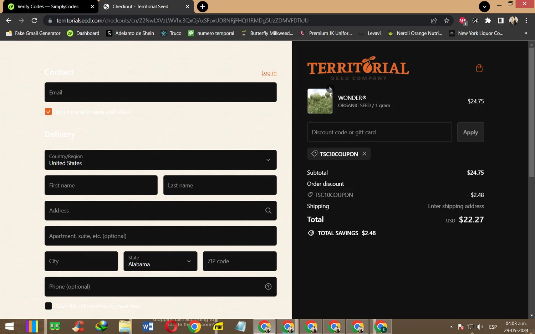Viewport: 535px width, 334px height.
Task: Open the browser extensions puzzle icon
Action: pyautogui.click(x=488, y=21)
